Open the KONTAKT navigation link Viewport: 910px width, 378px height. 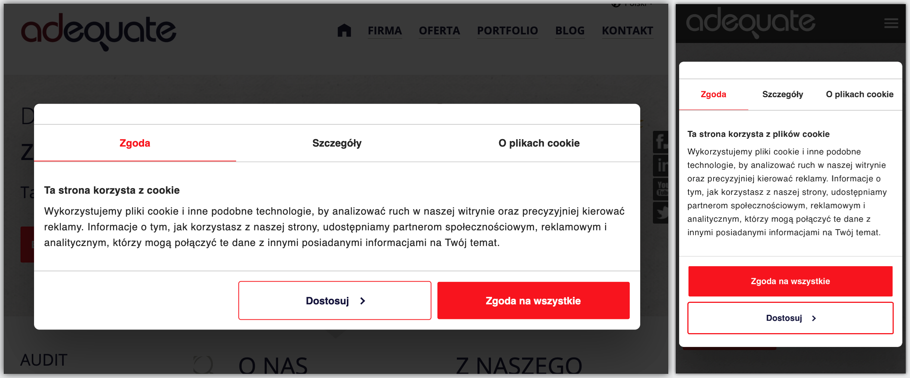pyautogui.click(x=627, y=31)
